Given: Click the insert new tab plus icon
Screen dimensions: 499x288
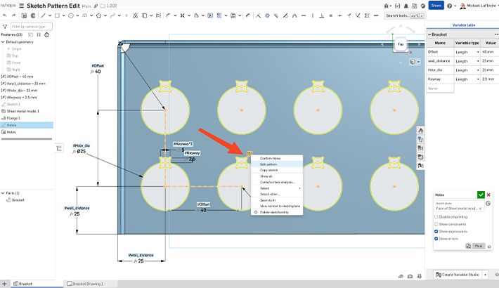Looking at the screenshot, I should click(4, 284).
